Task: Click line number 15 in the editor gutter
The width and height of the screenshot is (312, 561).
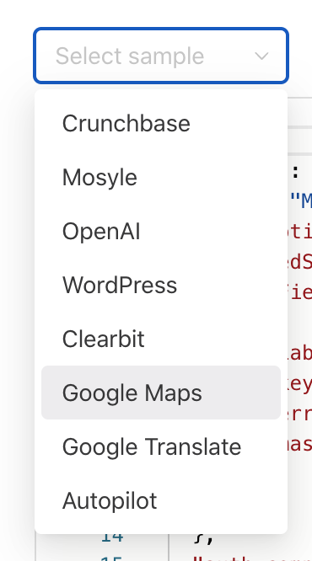Action: (112, 558)
